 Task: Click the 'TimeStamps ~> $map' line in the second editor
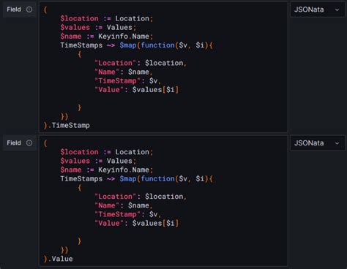click(x=137, y=179)
